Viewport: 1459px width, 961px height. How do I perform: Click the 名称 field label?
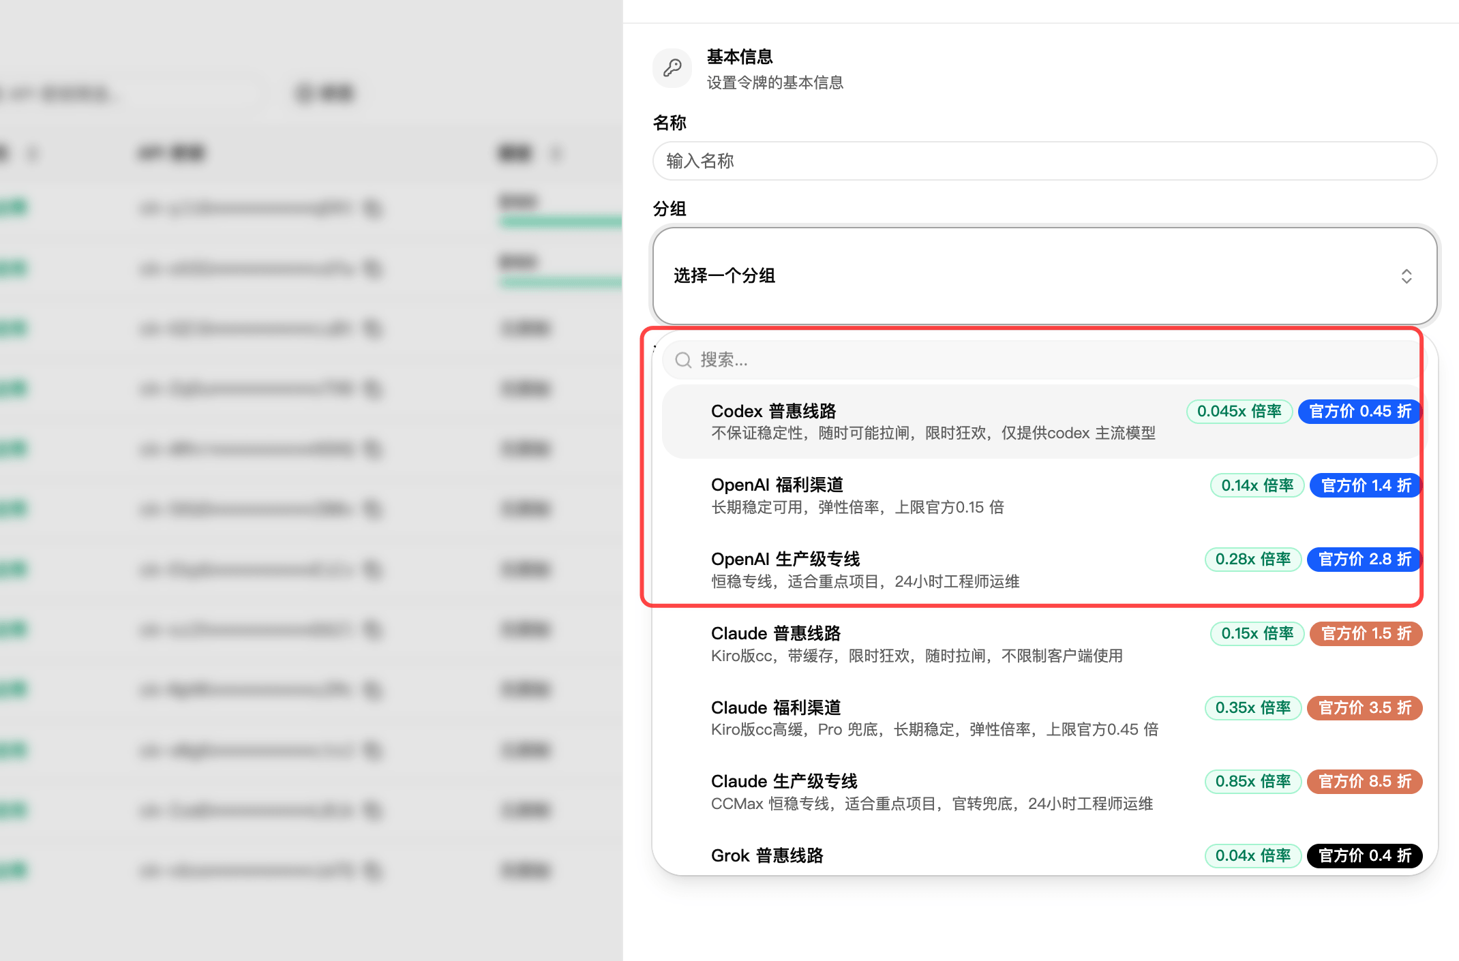(x=670, y=123)
